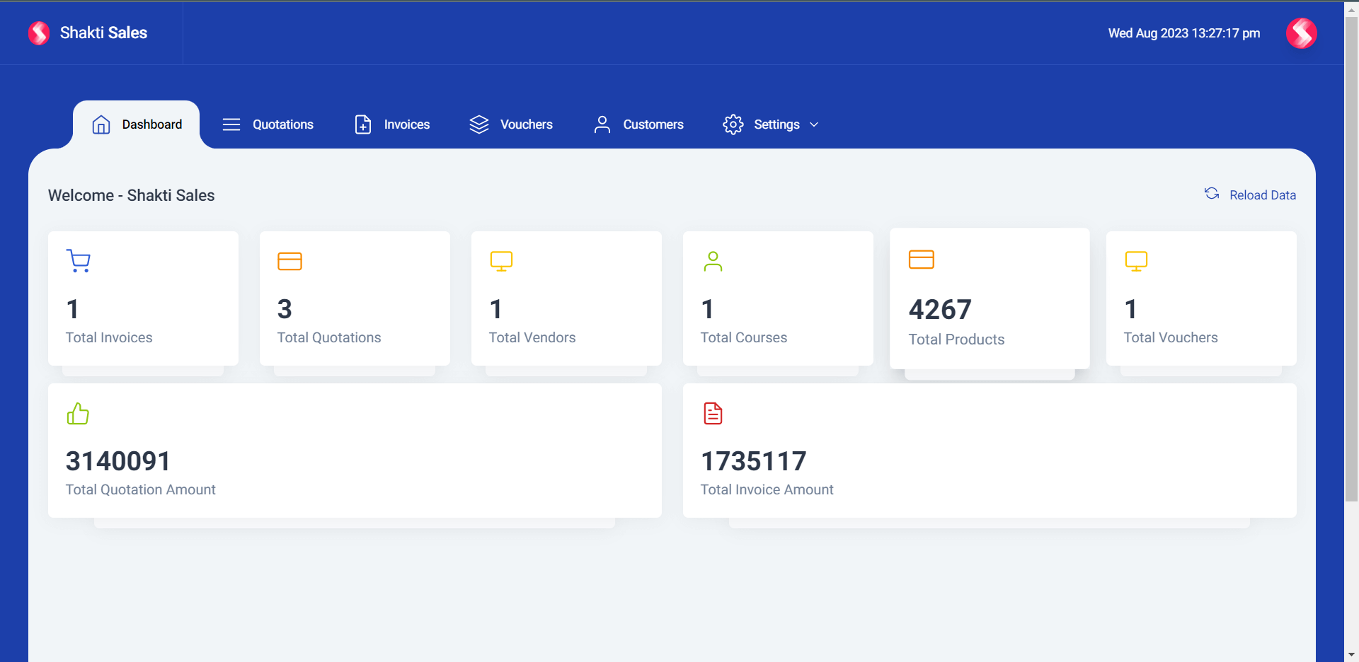
Task: Open the user profile avatar
Action: [x=1301, y=33]
